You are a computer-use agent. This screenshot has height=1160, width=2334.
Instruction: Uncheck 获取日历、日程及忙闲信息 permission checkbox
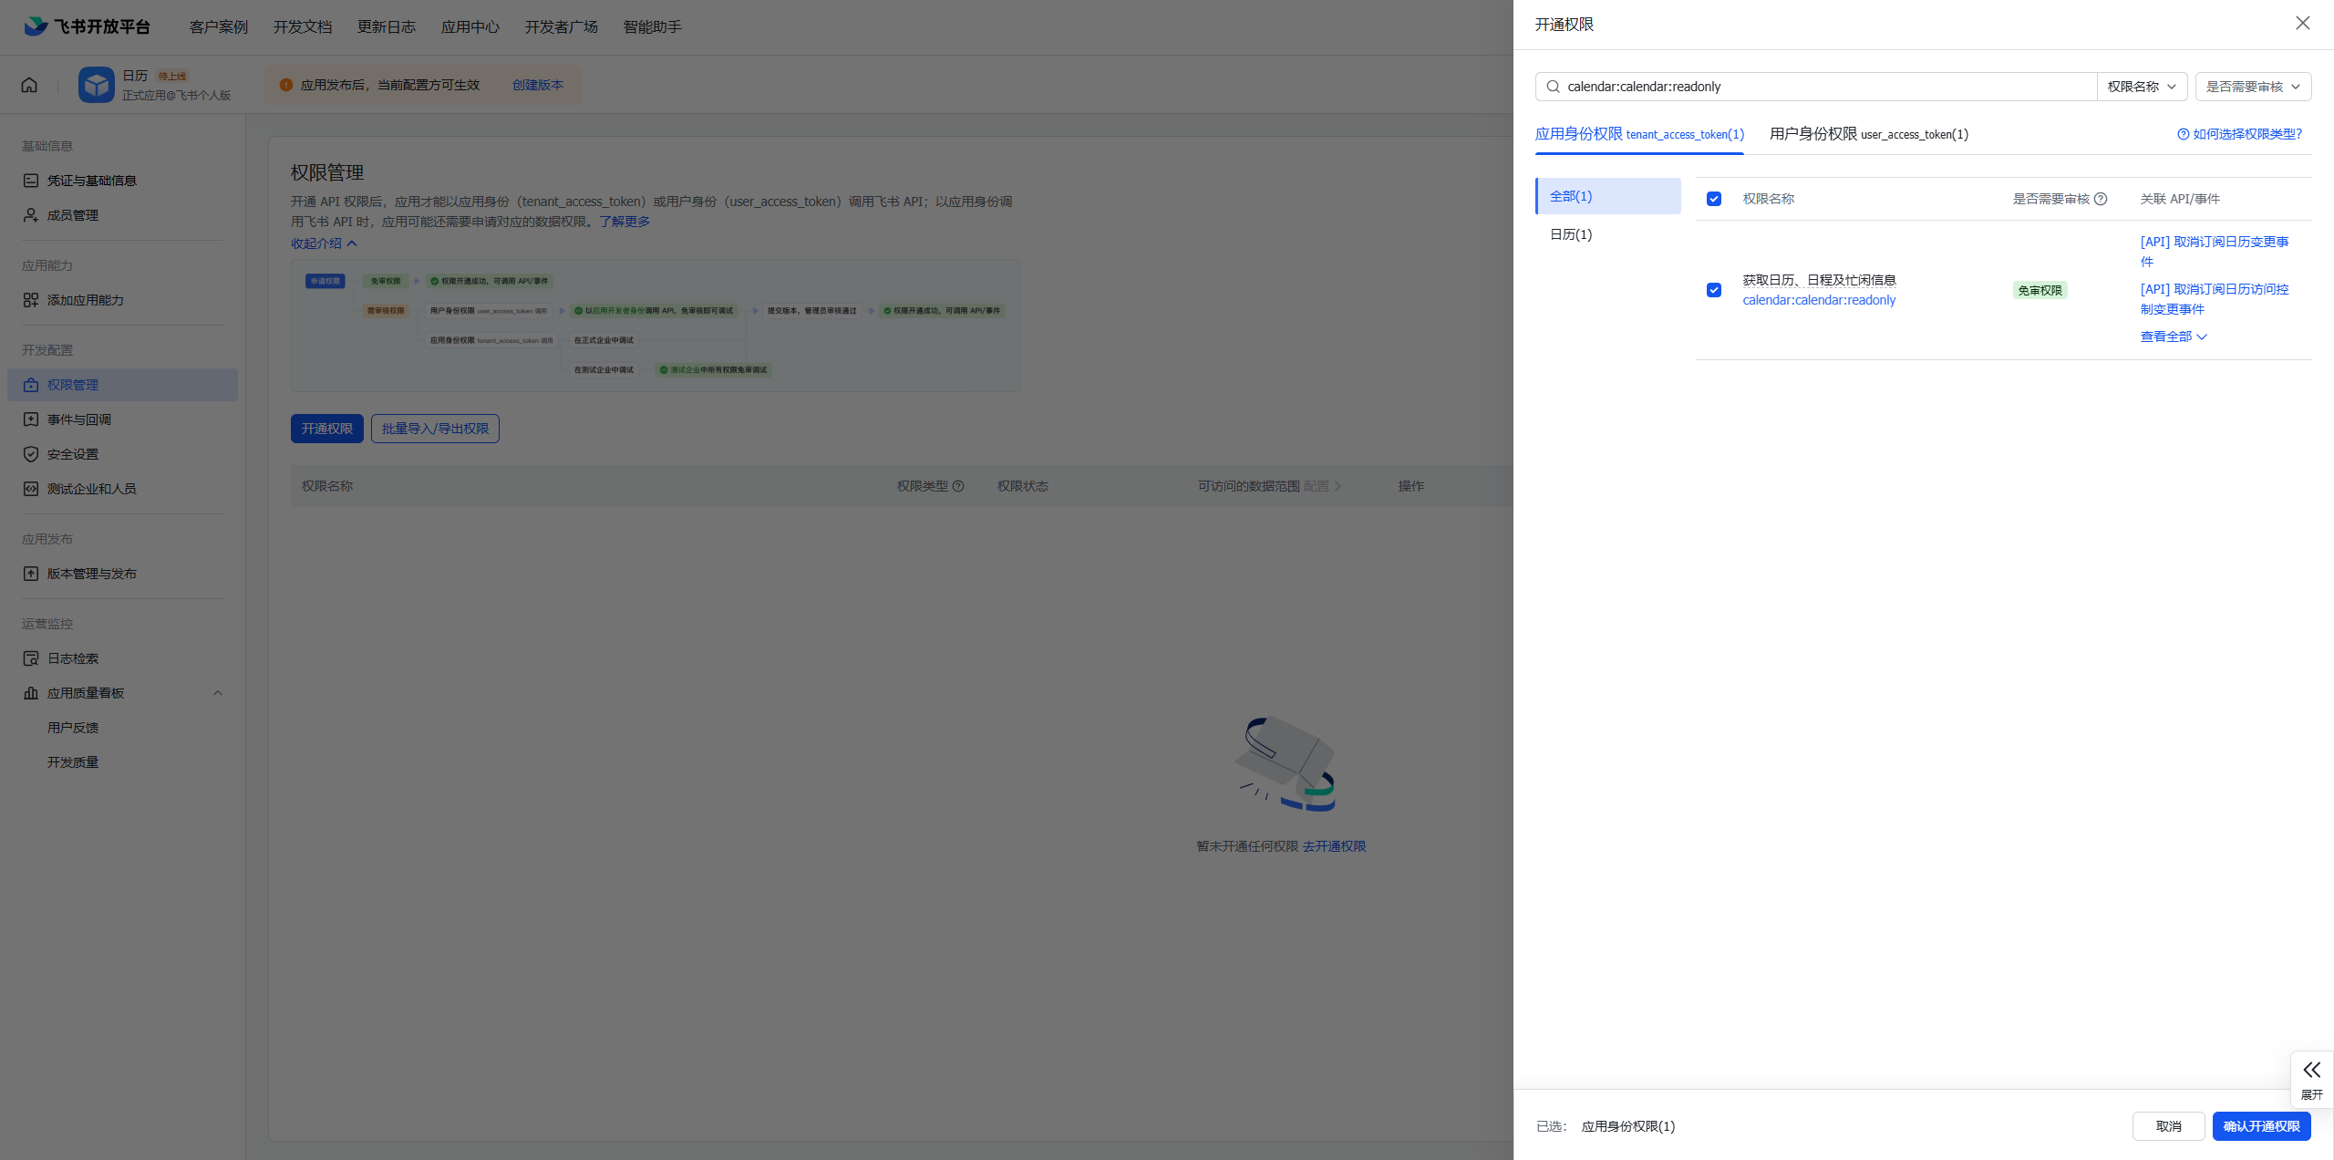[1714, 290]
